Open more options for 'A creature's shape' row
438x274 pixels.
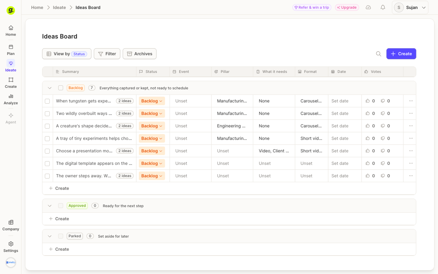pyautogui.click(x=411, y=126)
